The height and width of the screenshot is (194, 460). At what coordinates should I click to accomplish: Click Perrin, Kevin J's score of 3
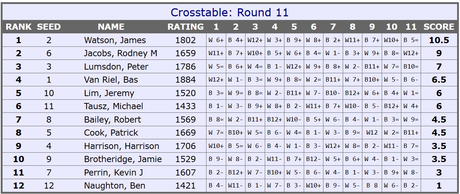439,173
